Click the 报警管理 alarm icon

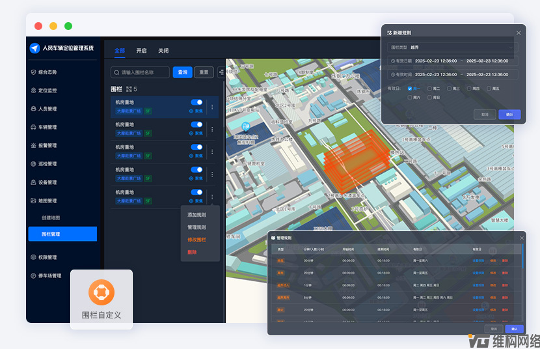pos(33,145)
